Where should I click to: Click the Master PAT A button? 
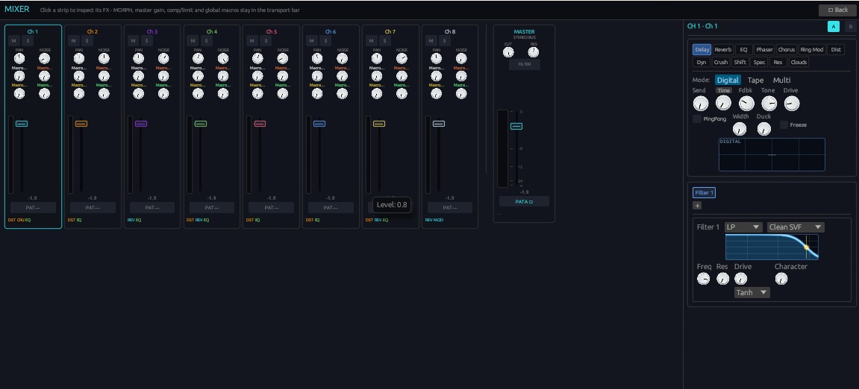tap(524, 202)
